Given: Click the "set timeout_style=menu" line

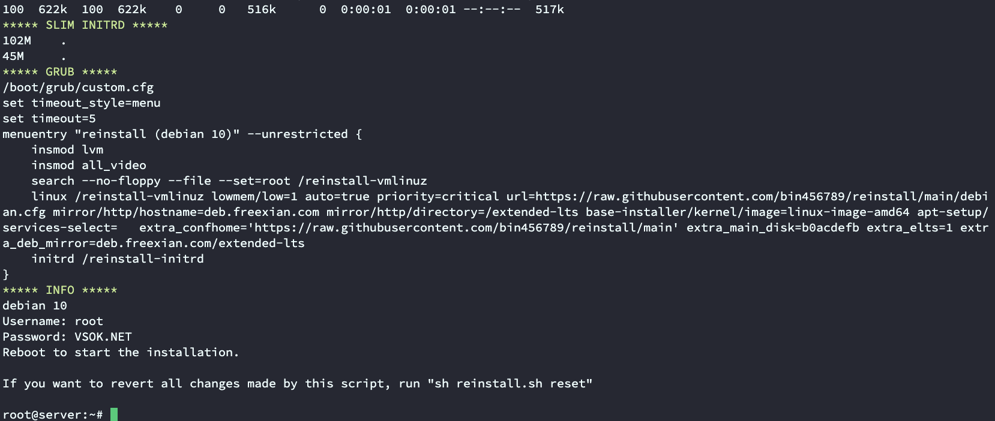Looking at the screenshot, I should pyautogui.click(x=82, y=103).
